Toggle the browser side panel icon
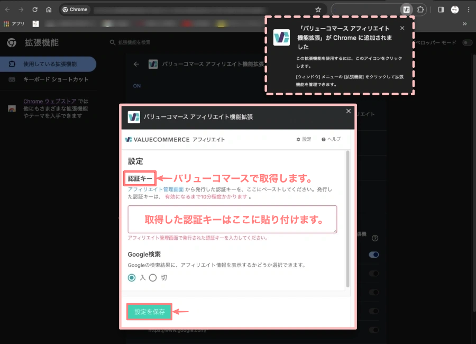 (441, 10)
